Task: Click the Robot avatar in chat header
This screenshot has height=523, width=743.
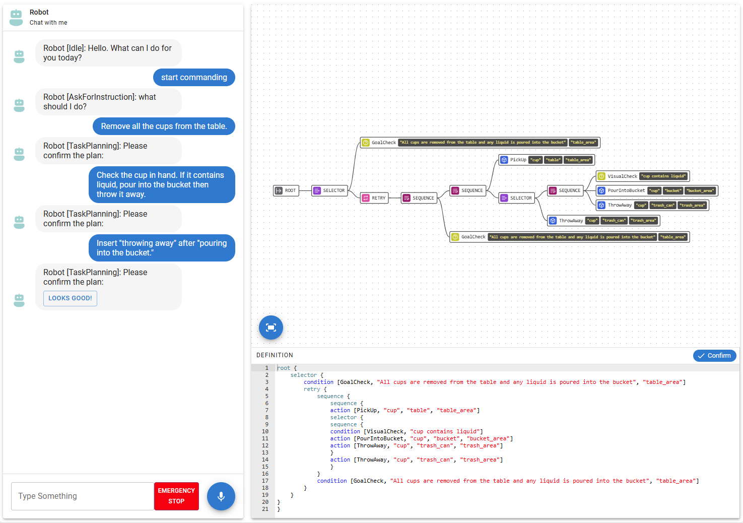Action: (x=17, y=17)
